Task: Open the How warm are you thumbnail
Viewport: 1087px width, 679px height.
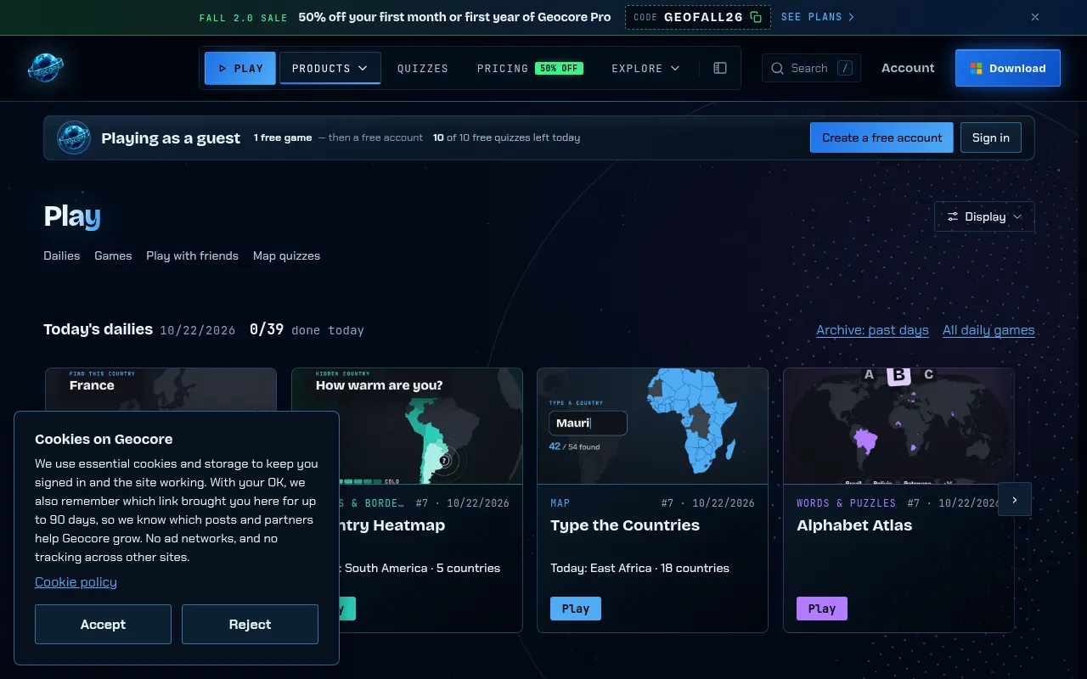Action: click(407, 426)
